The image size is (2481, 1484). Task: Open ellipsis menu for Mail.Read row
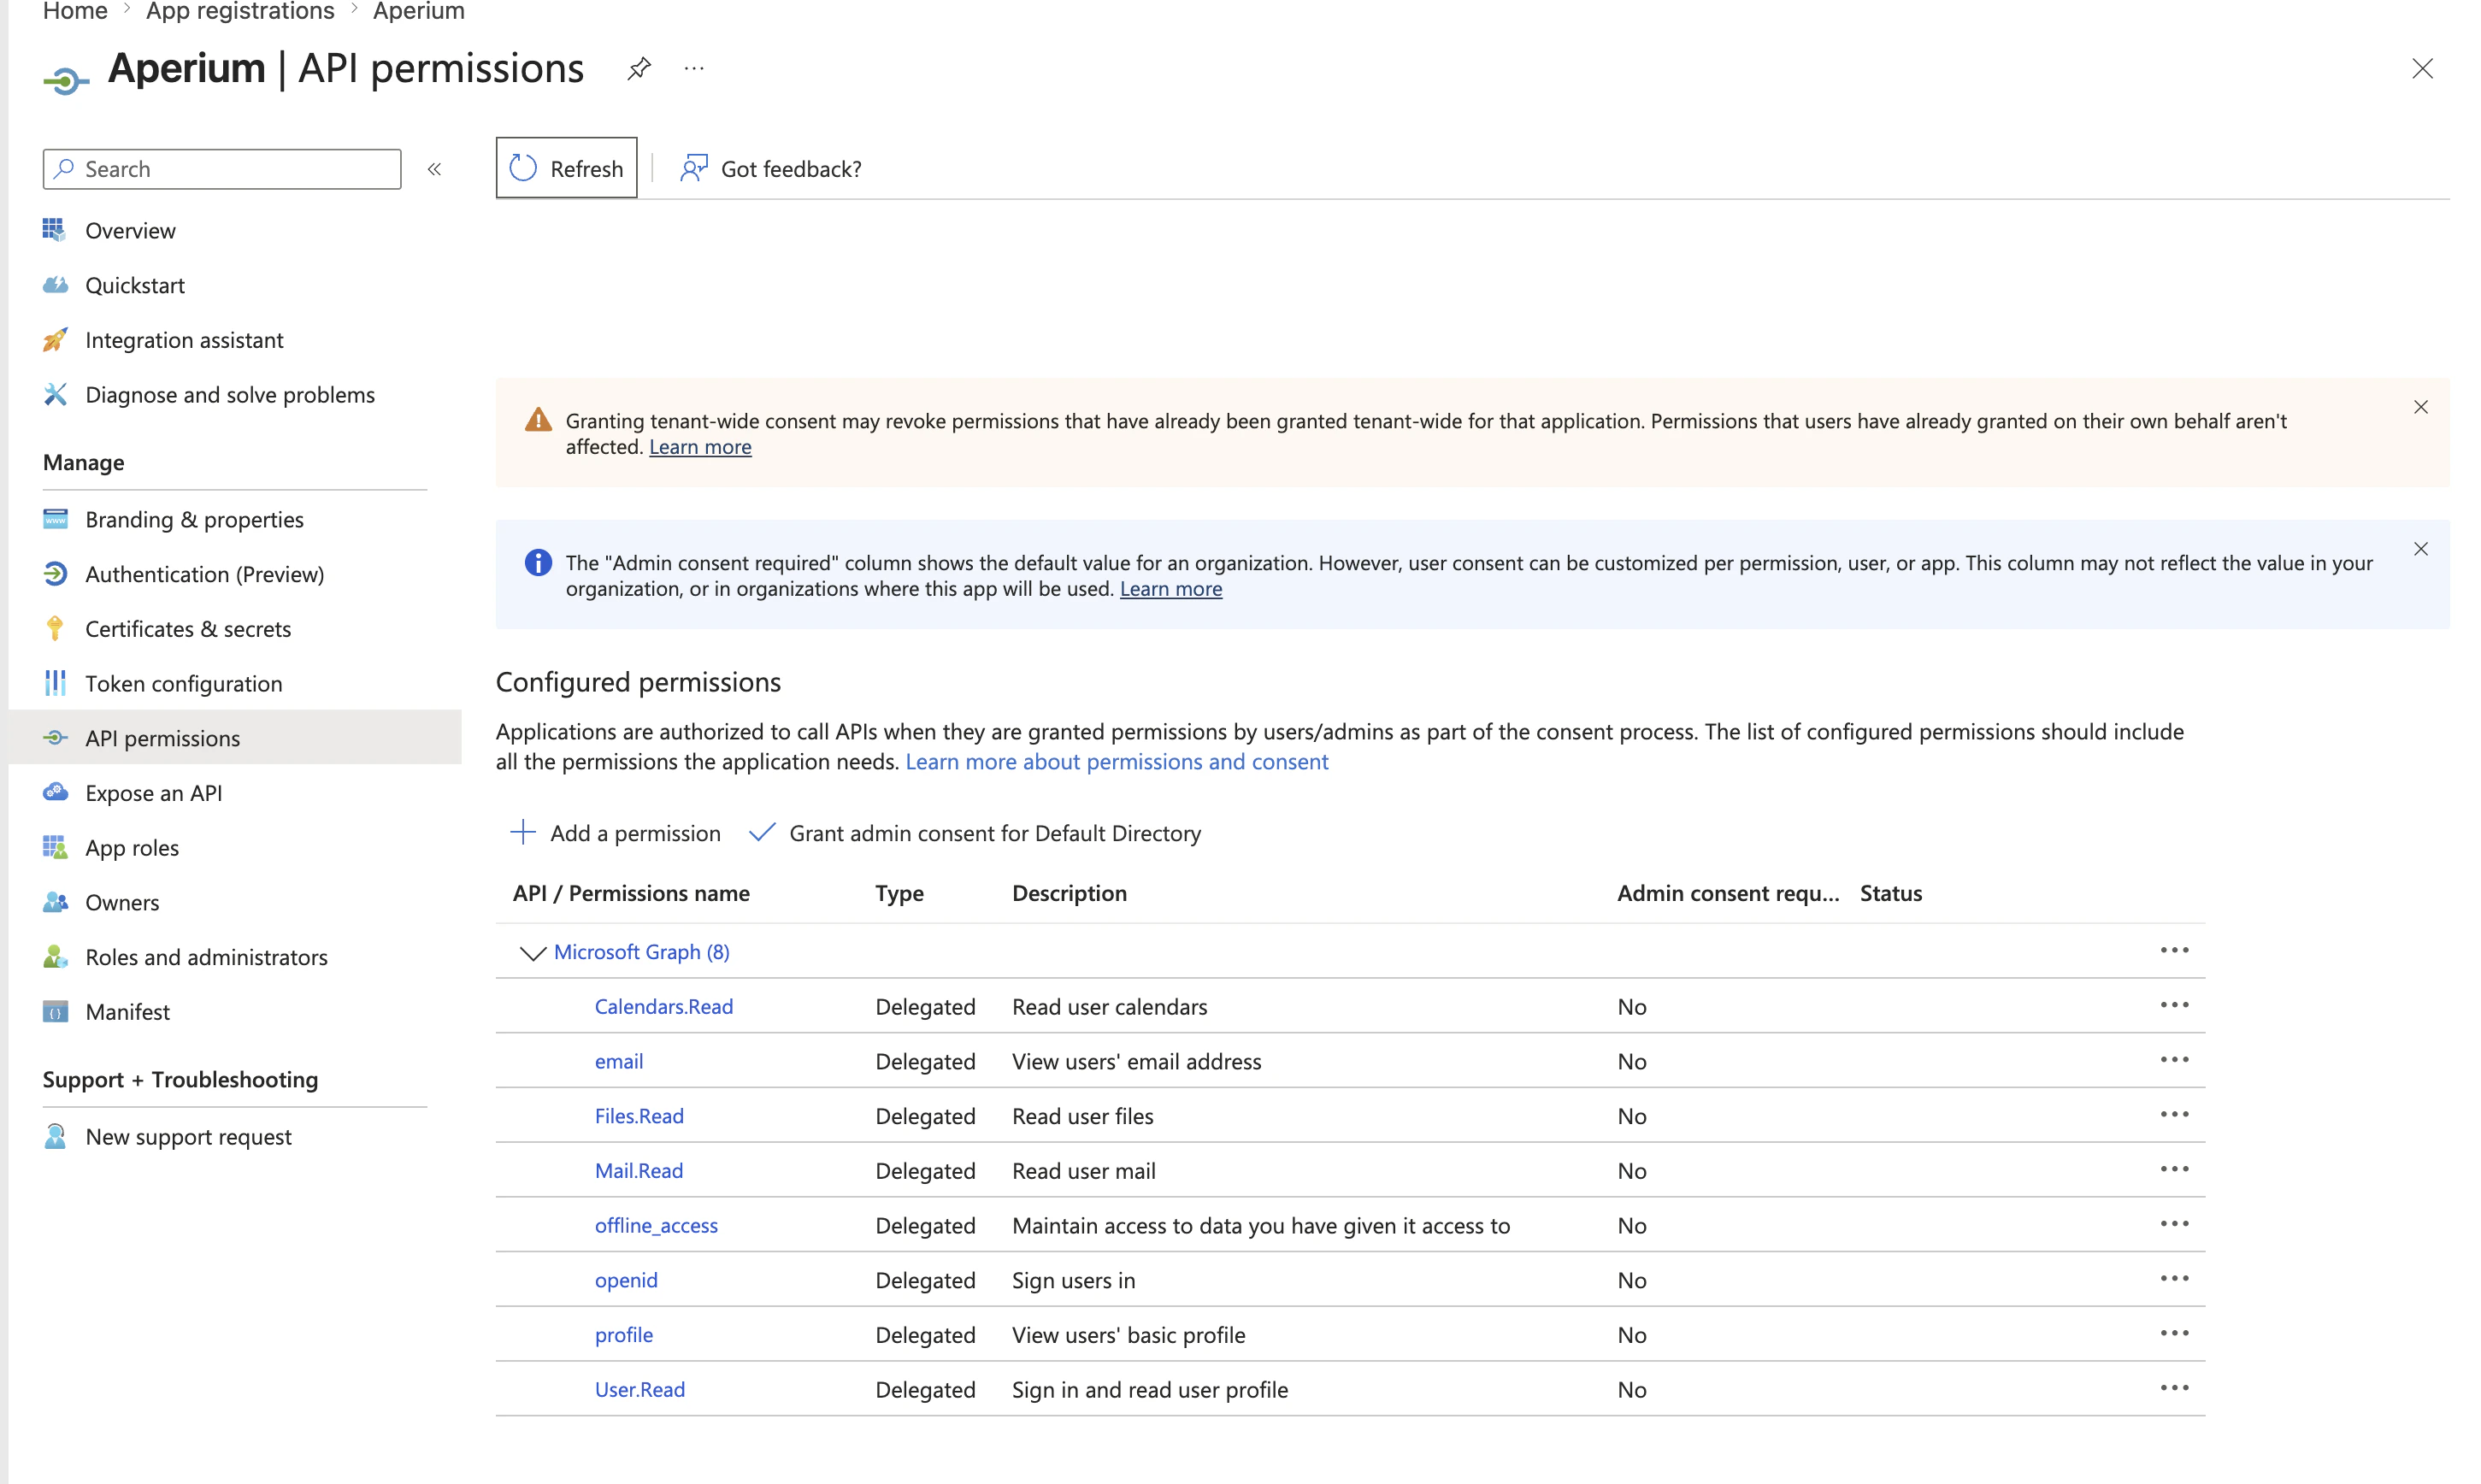click(x=2173, y=1169)
